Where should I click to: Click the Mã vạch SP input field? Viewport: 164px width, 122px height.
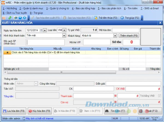click(46, 42)
